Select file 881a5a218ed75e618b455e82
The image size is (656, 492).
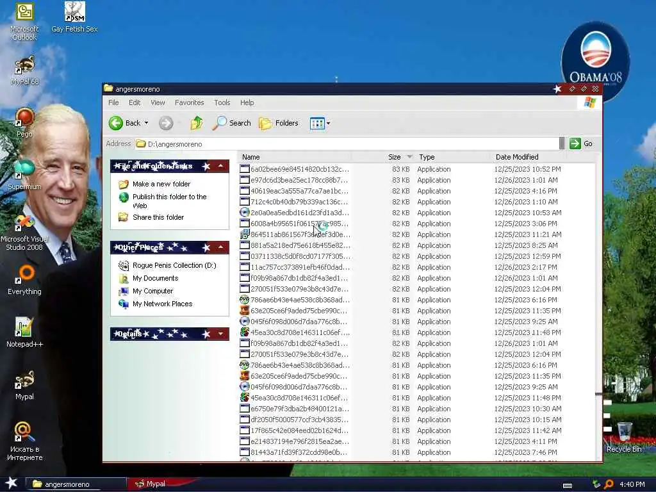click(295, 245)
